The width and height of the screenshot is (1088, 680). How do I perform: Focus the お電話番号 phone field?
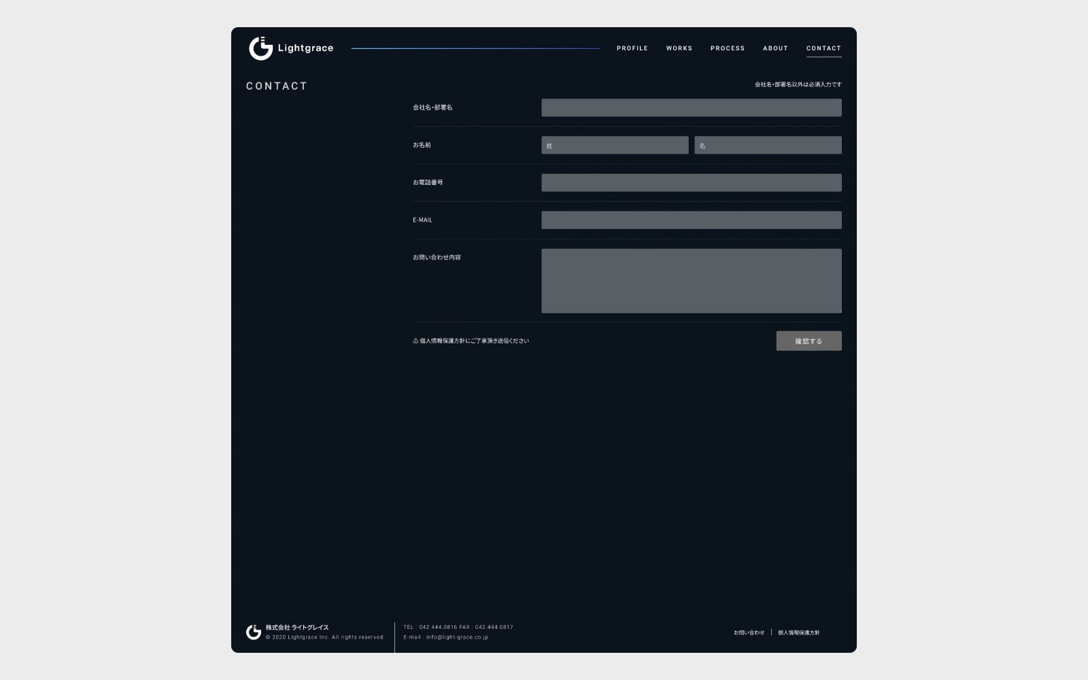692,182
